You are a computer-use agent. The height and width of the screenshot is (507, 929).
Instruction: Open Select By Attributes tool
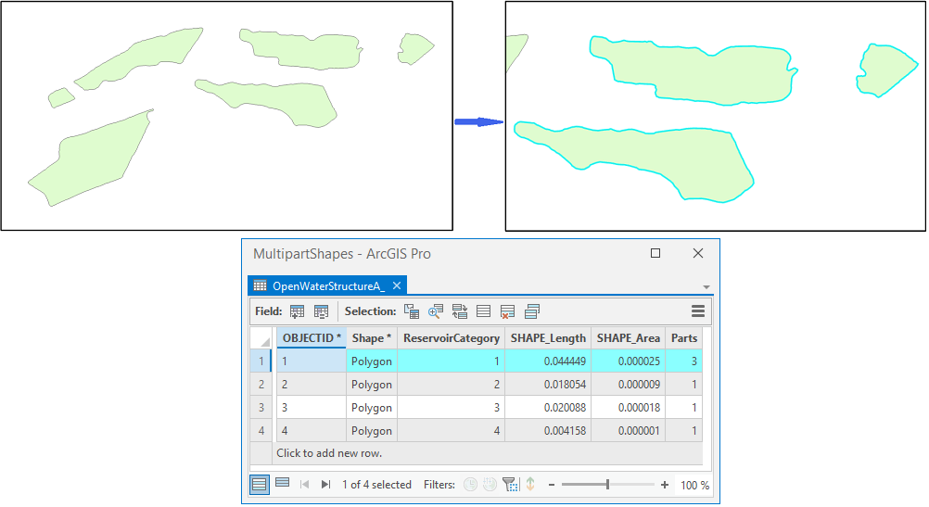411,311
